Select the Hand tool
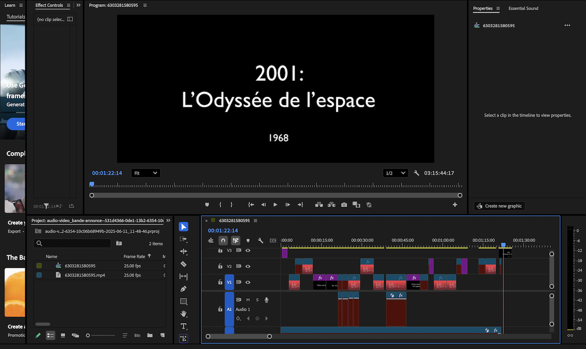 click(x=183, y=313)
